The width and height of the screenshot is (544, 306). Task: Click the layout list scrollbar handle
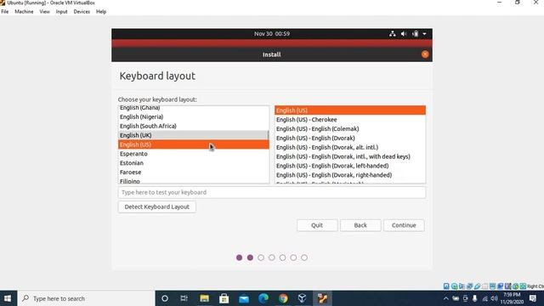(268, 135)
